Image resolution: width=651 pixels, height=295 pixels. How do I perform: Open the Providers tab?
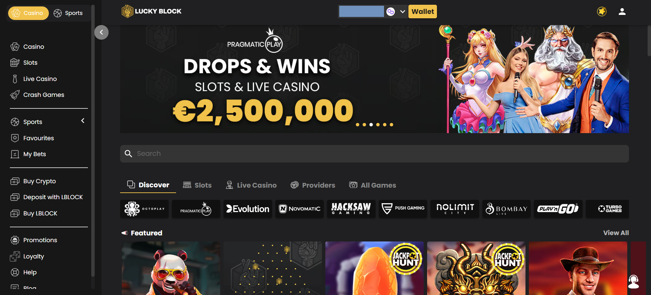point(313,185)
